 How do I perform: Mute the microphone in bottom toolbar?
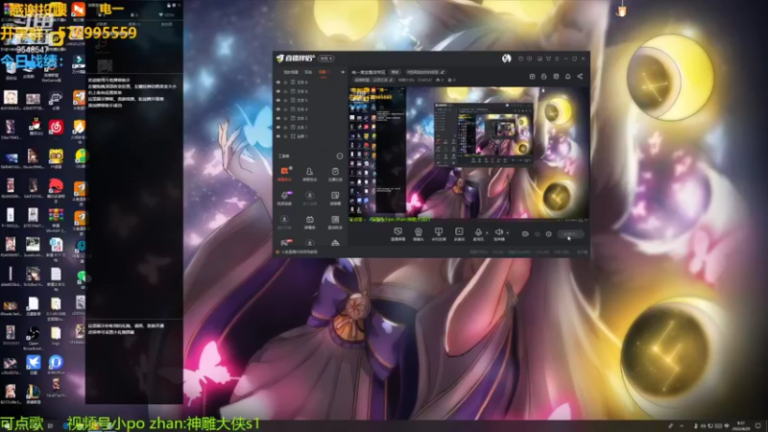[478, 233]
